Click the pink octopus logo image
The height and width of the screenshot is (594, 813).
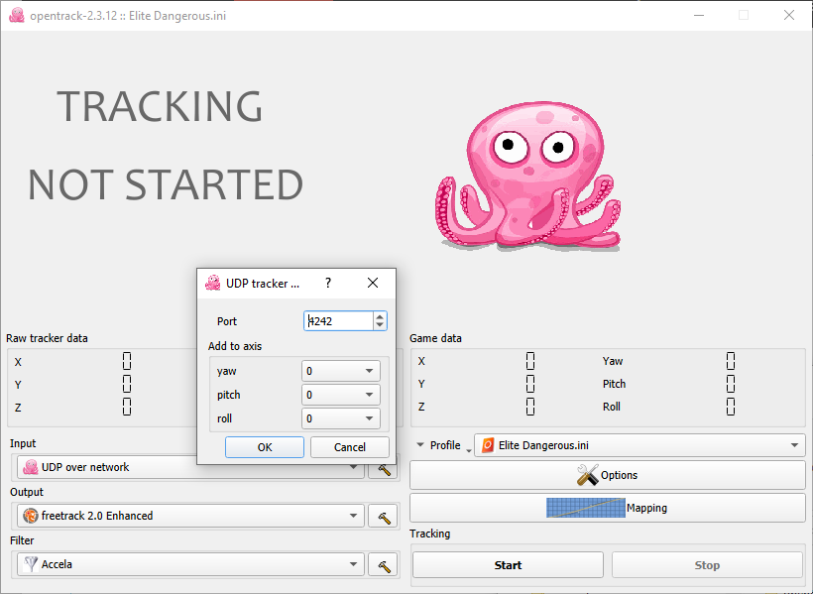527,177
